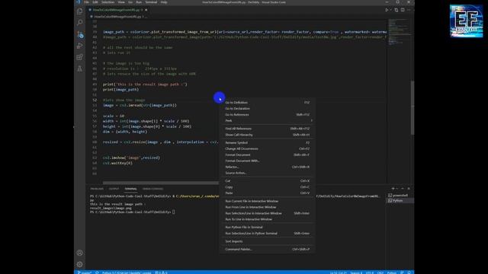Viewport: 488px width, 274px height.
Task: Click the UTF-8 encoding in status bar
Action: tap(370, 272)
